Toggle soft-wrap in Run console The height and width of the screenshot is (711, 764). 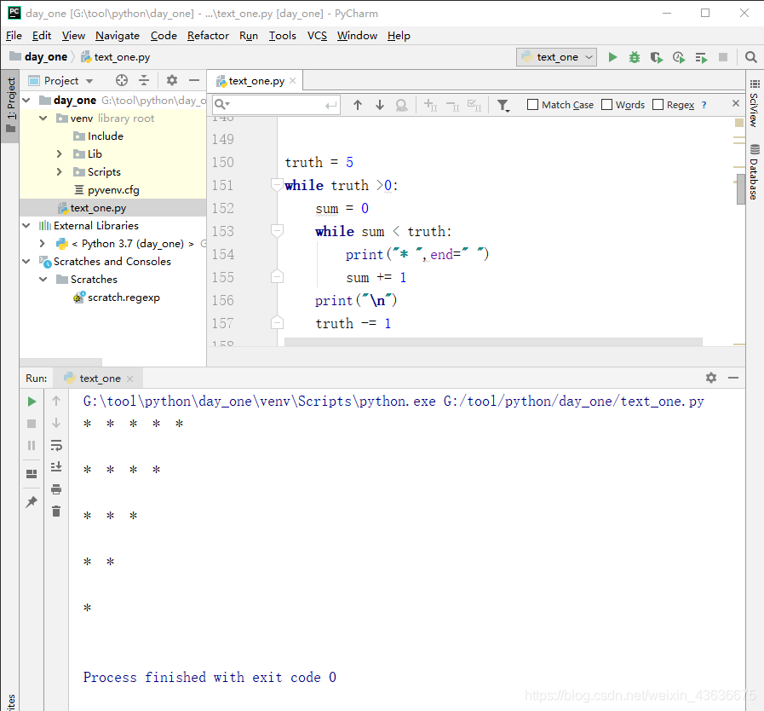[56, 445]
